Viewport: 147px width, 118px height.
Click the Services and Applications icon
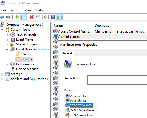(x=7, y=79)
